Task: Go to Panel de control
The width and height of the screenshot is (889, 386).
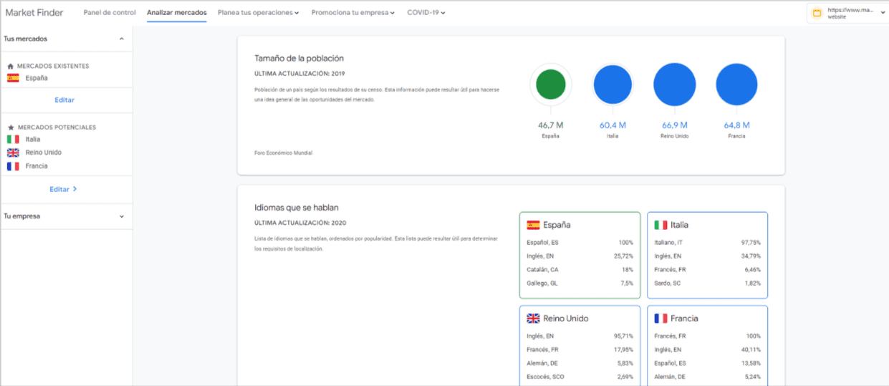Action: 110,13
